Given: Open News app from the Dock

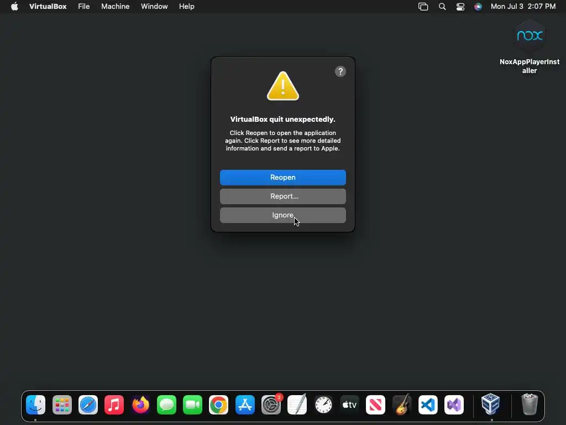Looking at the screenshot, I should (x=375, y=405).
